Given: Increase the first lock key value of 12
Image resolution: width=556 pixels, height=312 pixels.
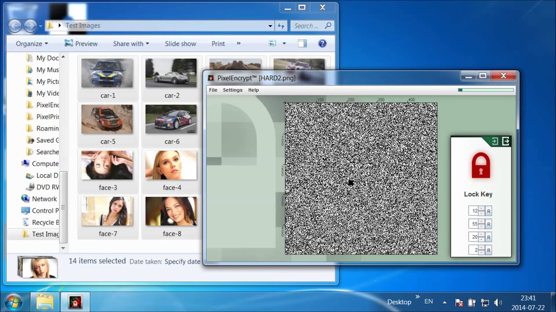Looking at the screenshot, I should click(481, 209).
